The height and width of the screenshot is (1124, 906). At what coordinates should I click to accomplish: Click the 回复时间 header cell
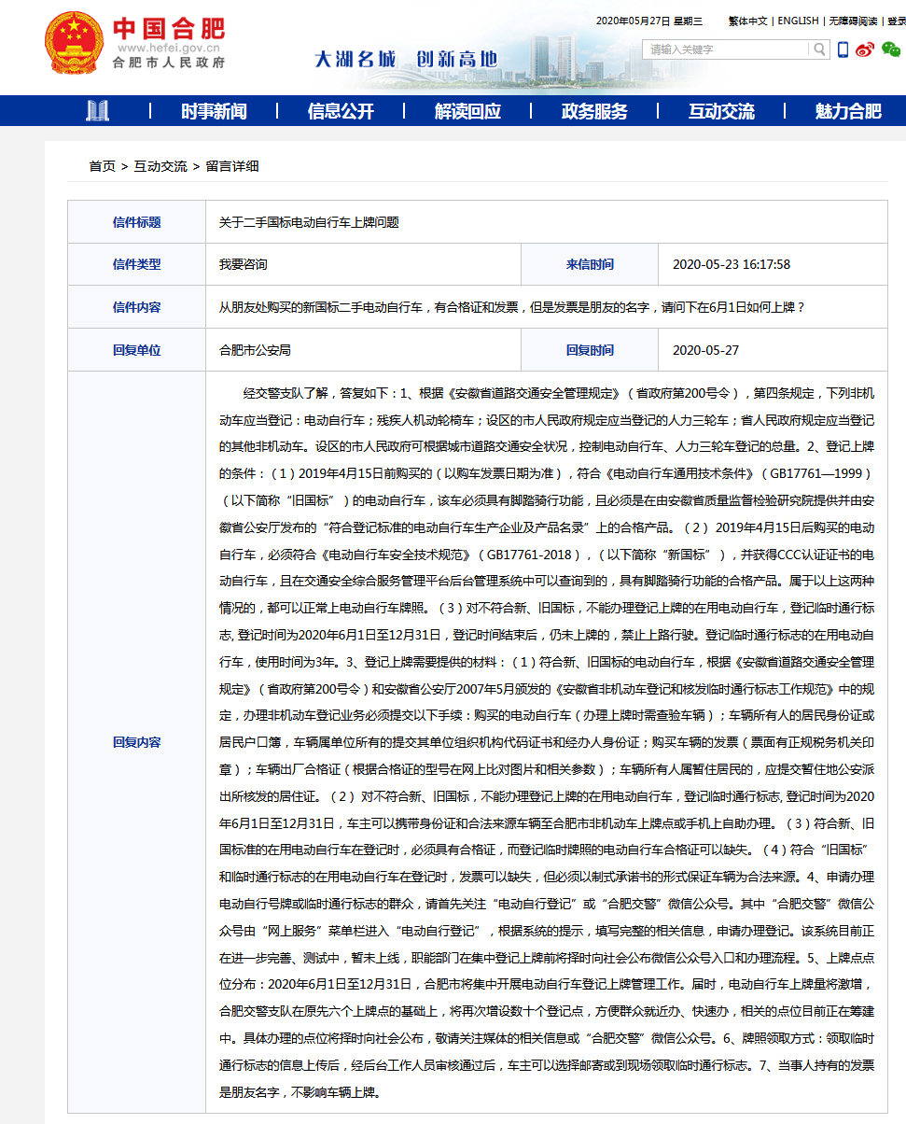tap(590, 350)
